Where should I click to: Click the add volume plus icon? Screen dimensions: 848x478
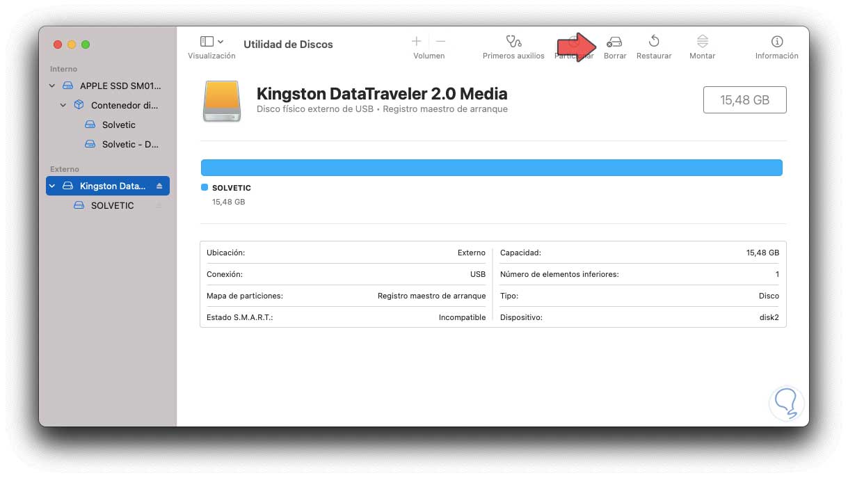417,42
